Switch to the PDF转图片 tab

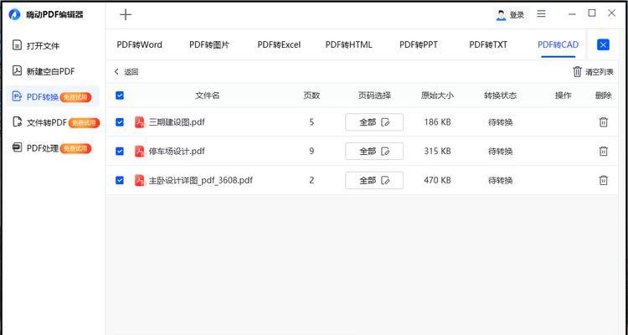[209, 44]
